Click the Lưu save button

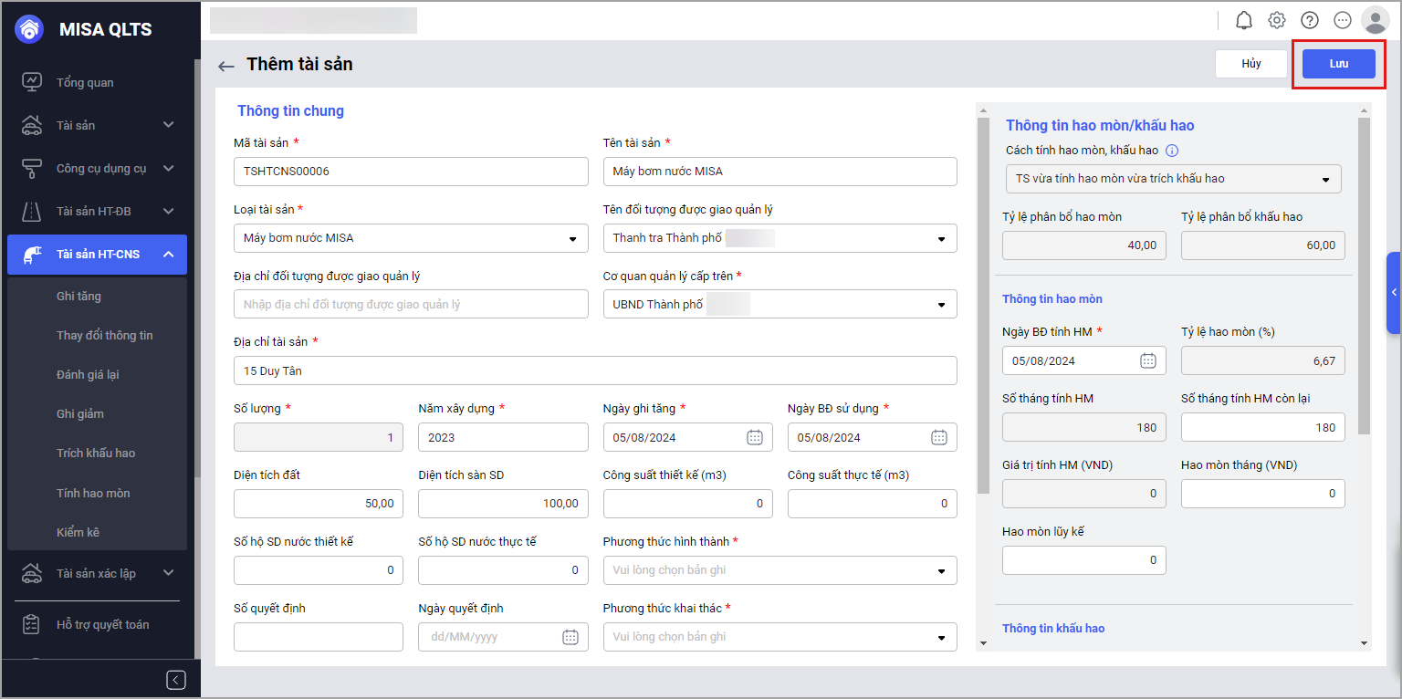1338,64
